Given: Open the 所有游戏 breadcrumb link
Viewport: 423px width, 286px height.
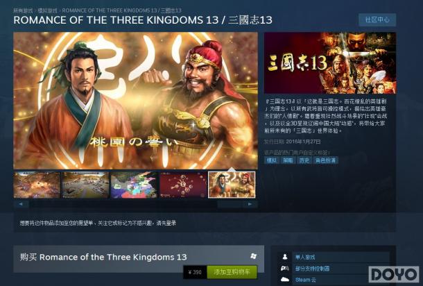Looking at the screenshot, I should point(23,10).
